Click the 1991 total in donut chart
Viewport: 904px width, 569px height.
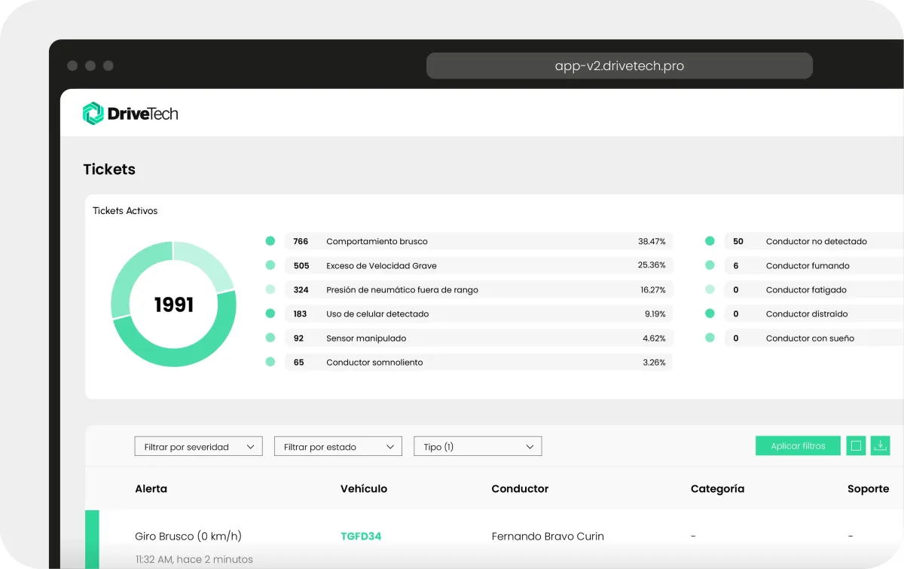(174, 304)
